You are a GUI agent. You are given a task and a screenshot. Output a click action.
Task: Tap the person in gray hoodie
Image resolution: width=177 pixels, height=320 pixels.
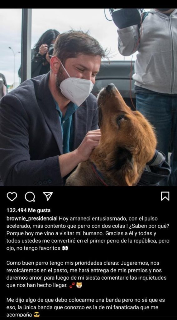coord(151,82)
